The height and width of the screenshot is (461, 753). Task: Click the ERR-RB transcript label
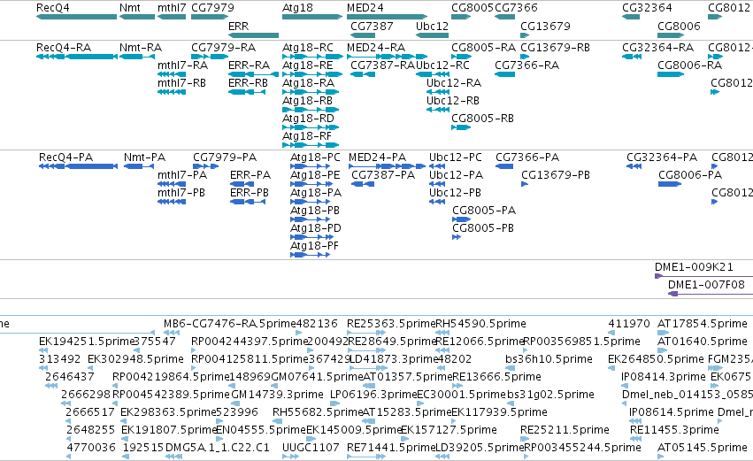pyautogui.click(x=249, y=83)
